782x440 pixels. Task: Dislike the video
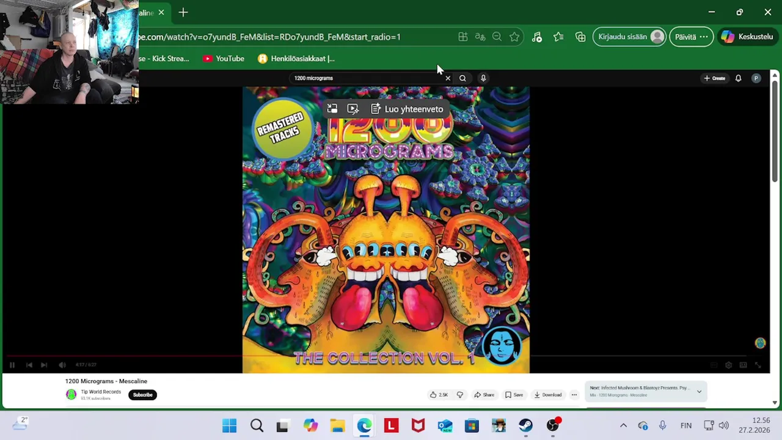coord(460,395)
